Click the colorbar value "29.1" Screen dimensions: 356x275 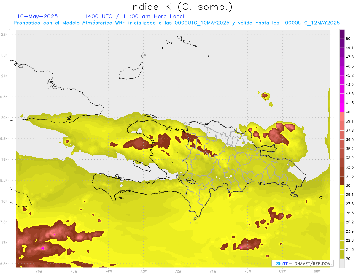click(350, 195)
